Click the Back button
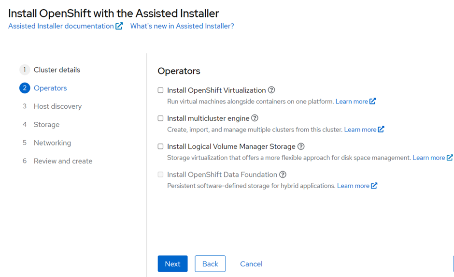The width and height of the screenshot is (454, 277). (x=210, y=263)
